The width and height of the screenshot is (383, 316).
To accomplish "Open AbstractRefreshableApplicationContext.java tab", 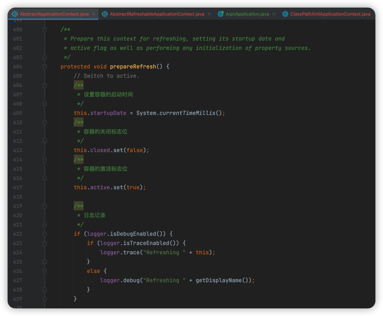I will (157, 14).
